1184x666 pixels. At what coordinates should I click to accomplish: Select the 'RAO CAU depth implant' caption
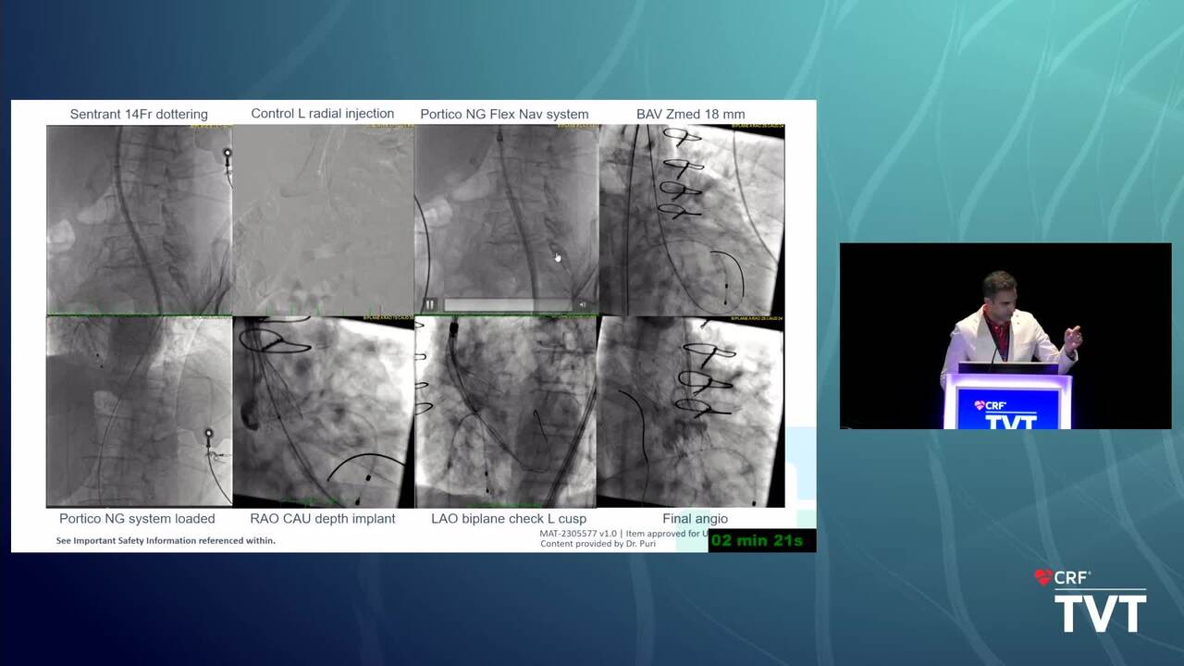pos(323,518)
